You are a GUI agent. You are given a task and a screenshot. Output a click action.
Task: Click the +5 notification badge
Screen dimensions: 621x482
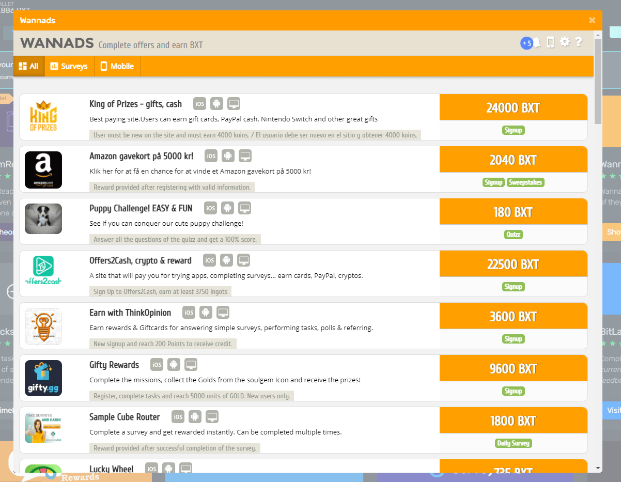[x=526, y=43]
